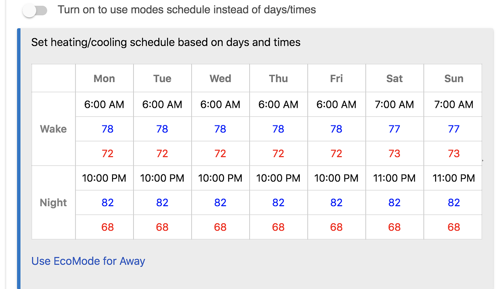Viewport: 502px width, 289px height.
Task: Select Tuesday's night cooling value 82
Action: [x=162, y=202]
